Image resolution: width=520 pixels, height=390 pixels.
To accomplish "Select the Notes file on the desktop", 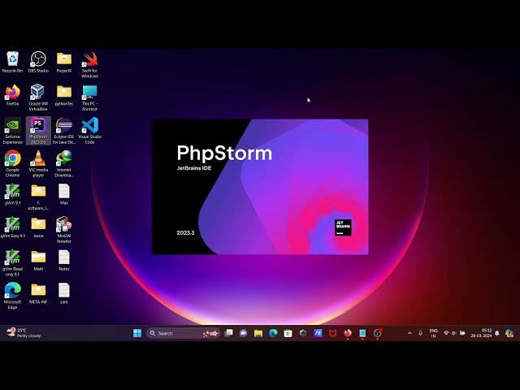I will tap(64, 260).
